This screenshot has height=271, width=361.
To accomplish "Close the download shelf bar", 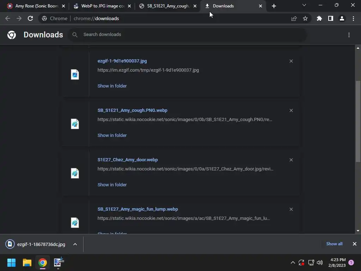I will tap(355, 244).
